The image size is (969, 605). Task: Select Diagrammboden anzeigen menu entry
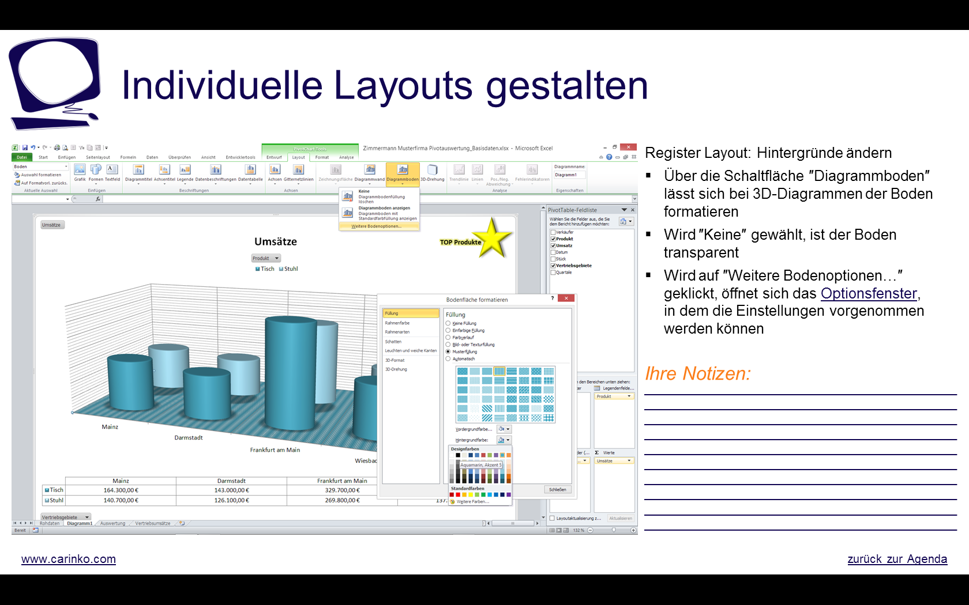point(379,213)
